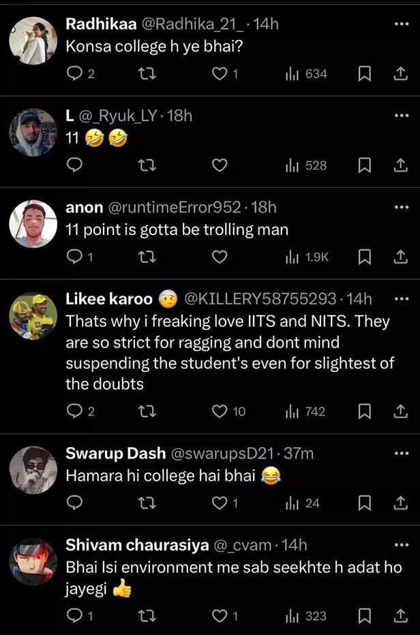The width and height of the screenshot is (420, 635).
Task: Bookmark Swarup Dash's tweet
Action: pos(365,503)
